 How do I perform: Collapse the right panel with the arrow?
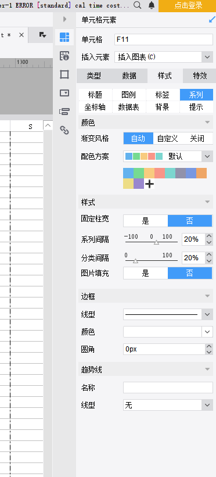coord(64,19)
